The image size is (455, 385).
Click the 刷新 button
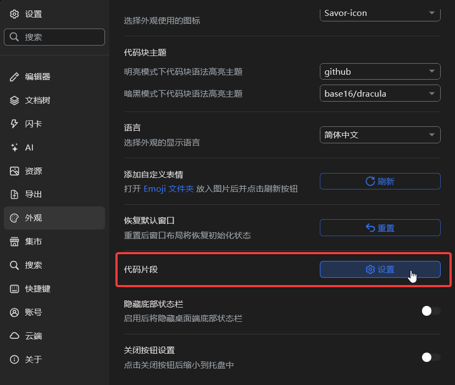pos(380,181)
